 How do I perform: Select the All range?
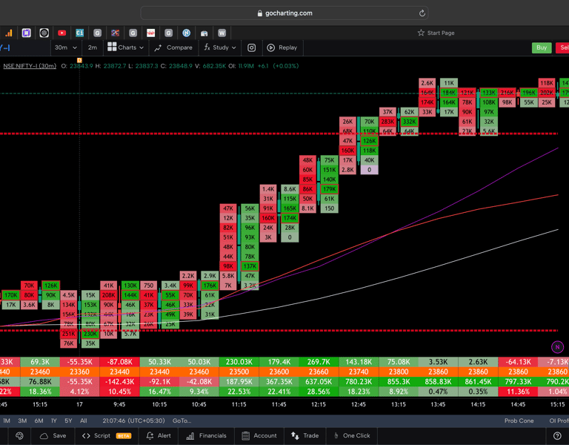(x=84, y=421)
